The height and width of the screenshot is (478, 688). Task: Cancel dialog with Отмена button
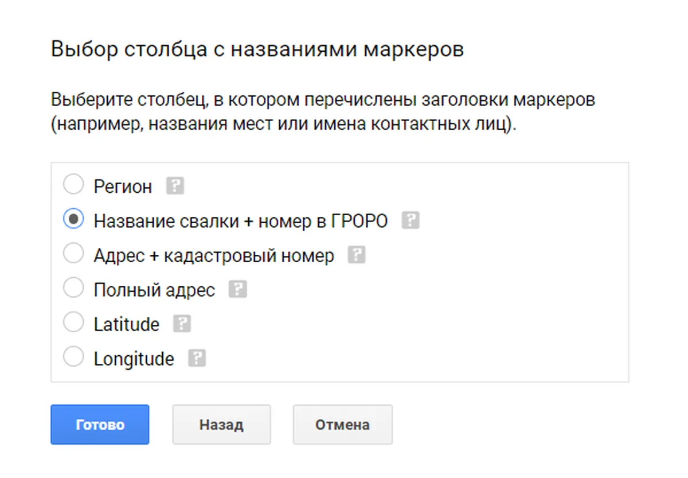click(x=343, y=425)
